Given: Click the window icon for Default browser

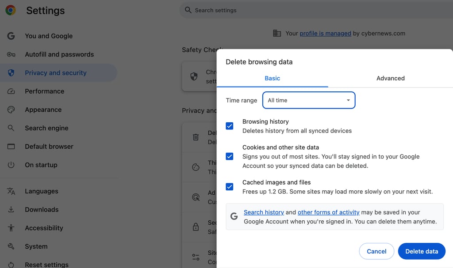Looking at the screenshot, I should 11,147.
